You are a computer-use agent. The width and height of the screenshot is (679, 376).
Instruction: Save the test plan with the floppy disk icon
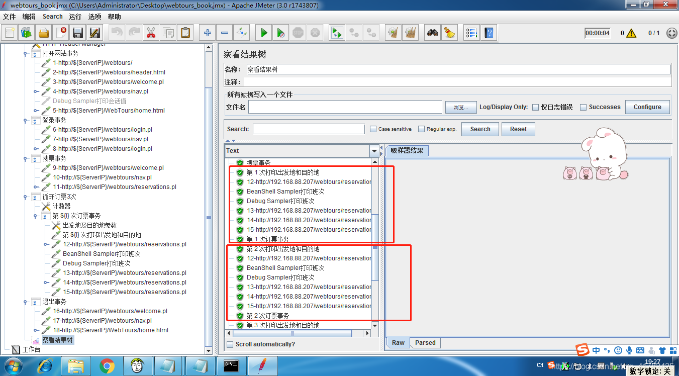point(78,33)
